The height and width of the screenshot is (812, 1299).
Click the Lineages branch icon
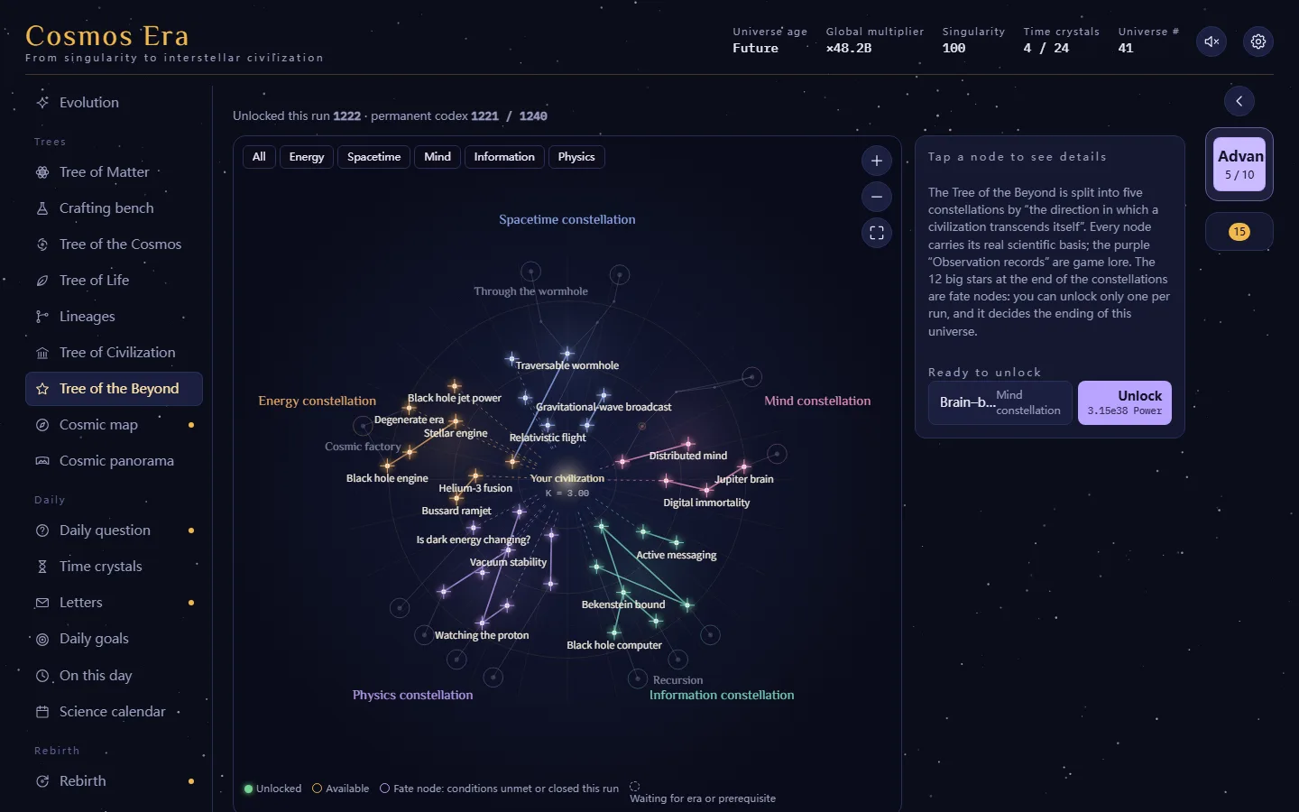42,317
